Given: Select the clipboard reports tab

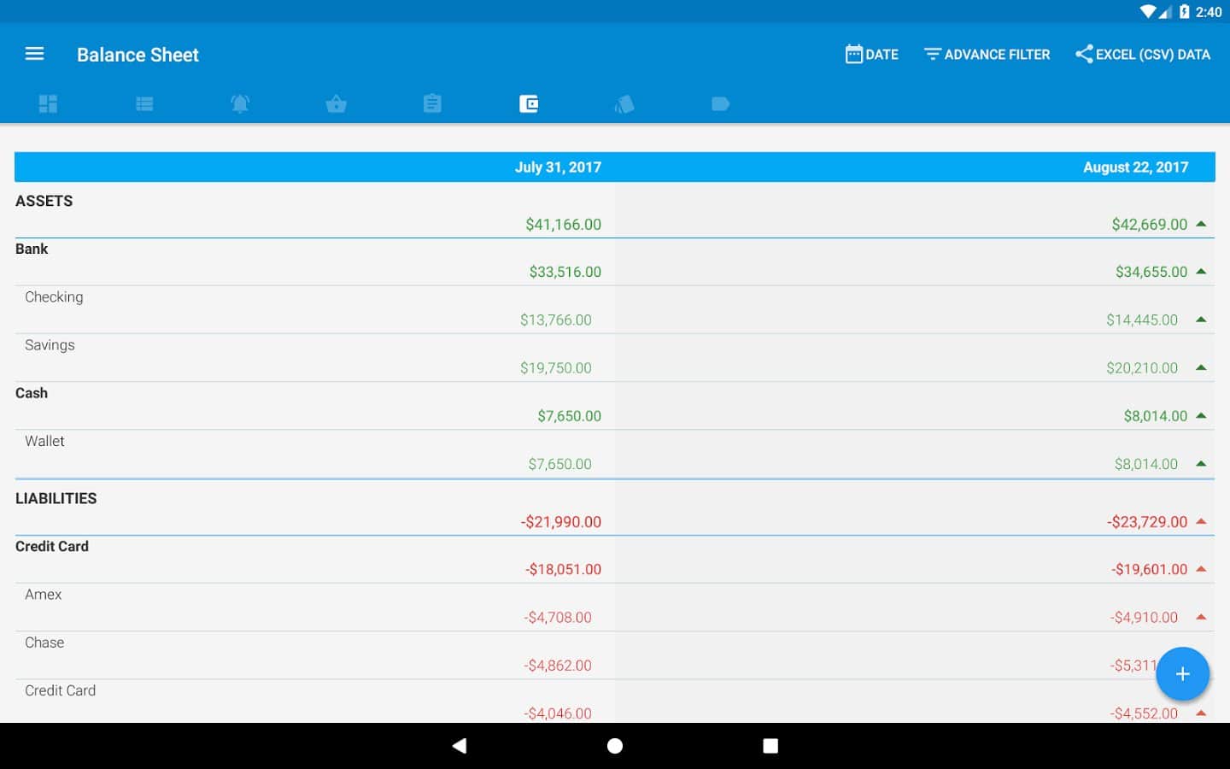Looking at the screenshot, I should pos(432,104).
